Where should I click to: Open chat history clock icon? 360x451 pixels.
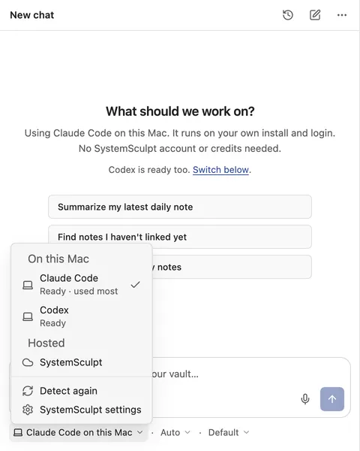pyautogui.click(x=288, y=15)
